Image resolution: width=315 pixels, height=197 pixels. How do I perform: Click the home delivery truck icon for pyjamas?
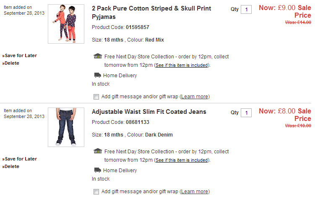pyautogui.click(x=97, y=75)
